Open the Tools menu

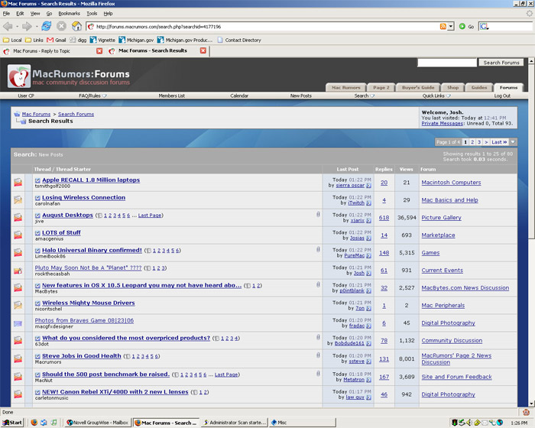pyautogui.click(x=92, y=14)
